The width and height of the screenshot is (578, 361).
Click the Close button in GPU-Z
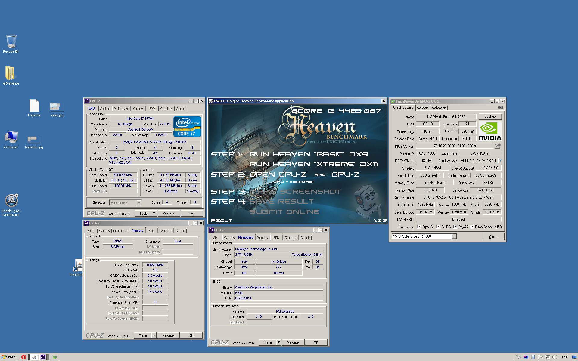(x=493, y=237)
